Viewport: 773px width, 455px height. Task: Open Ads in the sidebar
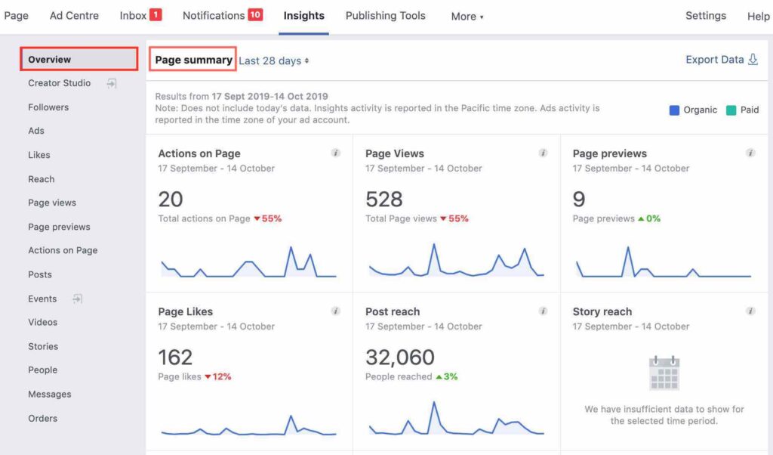click(x=36, y=131)
